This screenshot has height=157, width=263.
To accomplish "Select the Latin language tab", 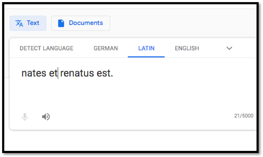I will (x=146, y=48).
